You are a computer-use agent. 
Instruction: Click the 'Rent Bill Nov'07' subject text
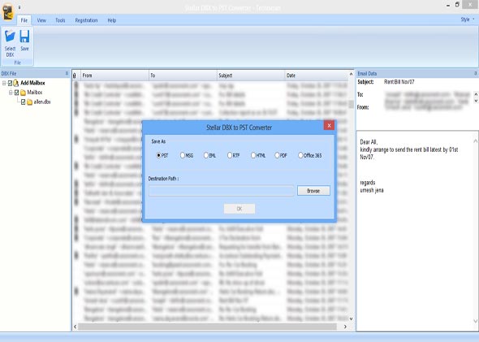(x=399, y=82)
